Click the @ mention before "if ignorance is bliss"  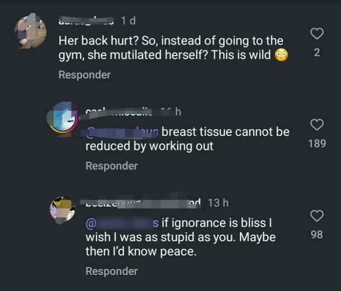[122, 224]
